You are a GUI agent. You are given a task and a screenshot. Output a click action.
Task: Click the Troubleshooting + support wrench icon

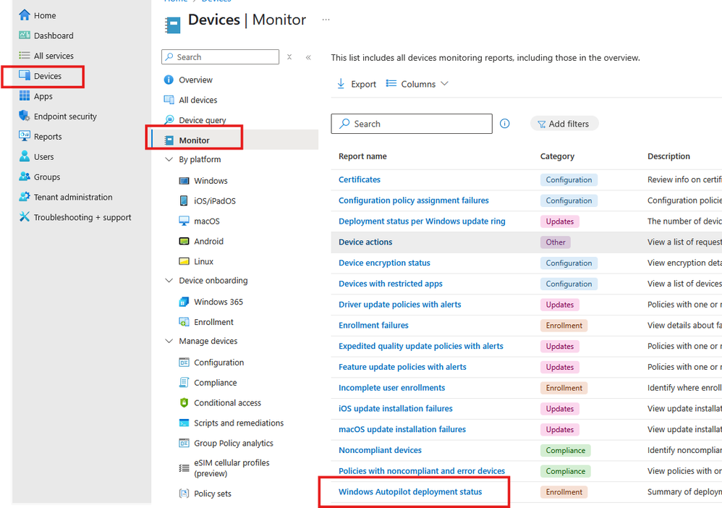(x=25, y=217)
